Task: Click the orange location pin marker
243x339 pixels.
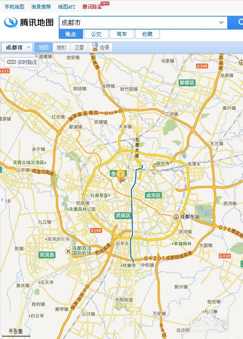Action: 120,175
